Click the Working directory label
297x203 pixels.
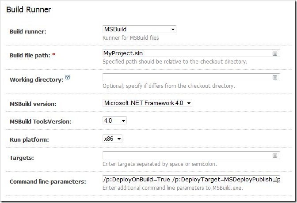(37, 79)
